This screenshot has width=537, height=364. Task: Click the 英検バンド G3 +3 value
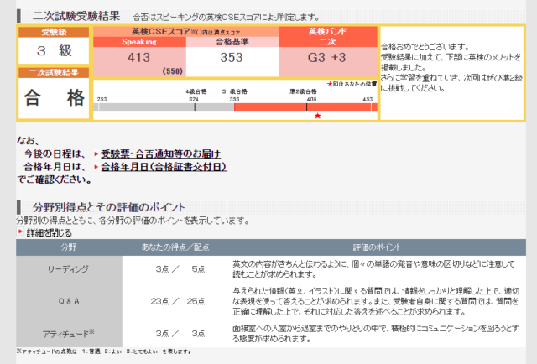(x=326, y=58)
